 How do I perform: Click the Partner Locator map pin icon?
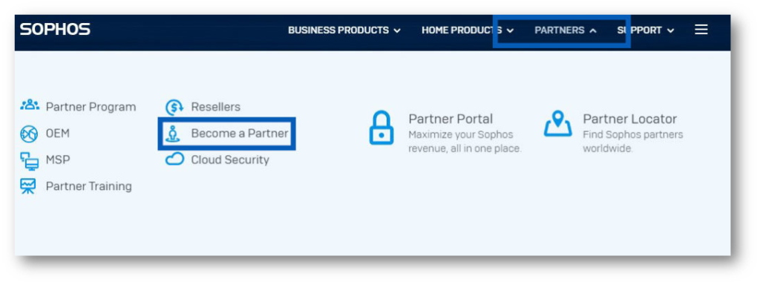point(558,124)
